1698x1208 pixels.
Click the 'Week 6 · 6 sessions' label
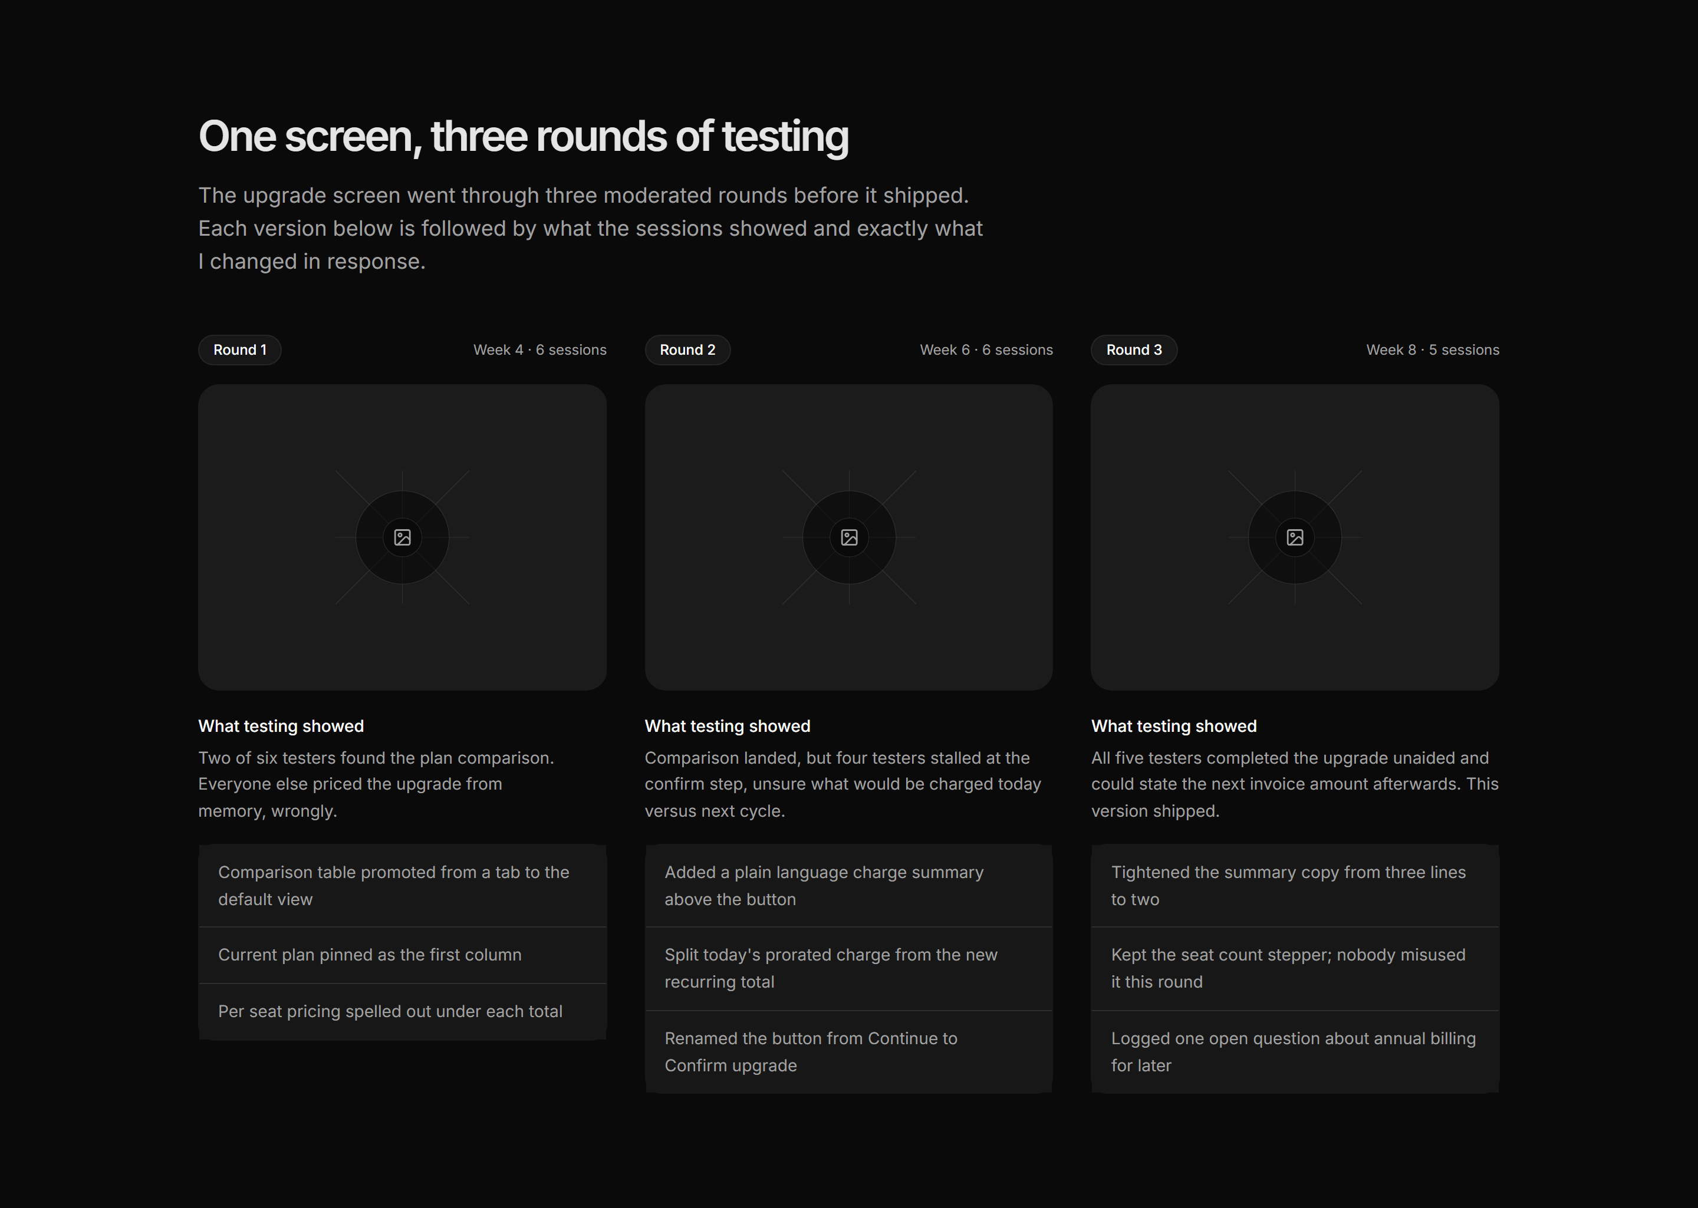point(986,349)
